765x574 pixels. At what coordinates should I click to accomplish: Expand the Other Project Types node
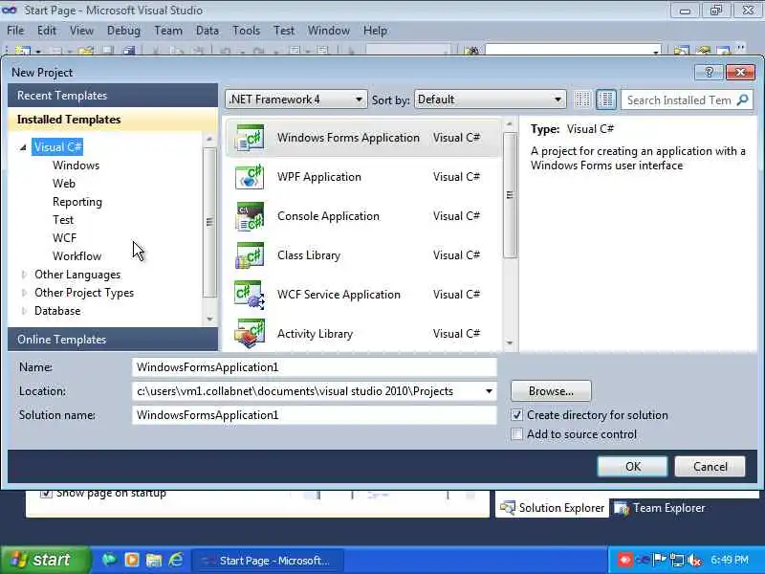coord(23,293)
